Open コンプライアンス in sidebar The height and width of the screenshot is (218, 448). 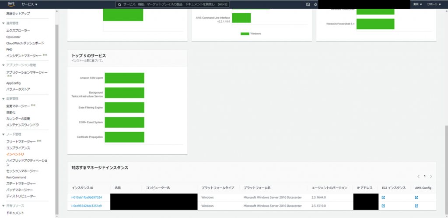pos(18,148)
